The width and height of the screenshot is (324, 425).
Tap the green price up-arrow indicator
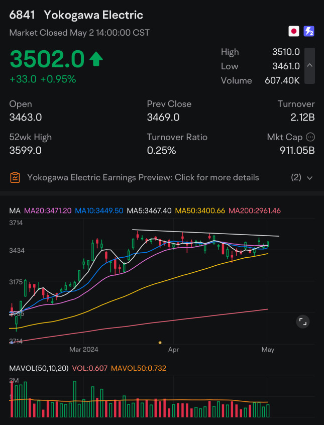coord(96,59)
